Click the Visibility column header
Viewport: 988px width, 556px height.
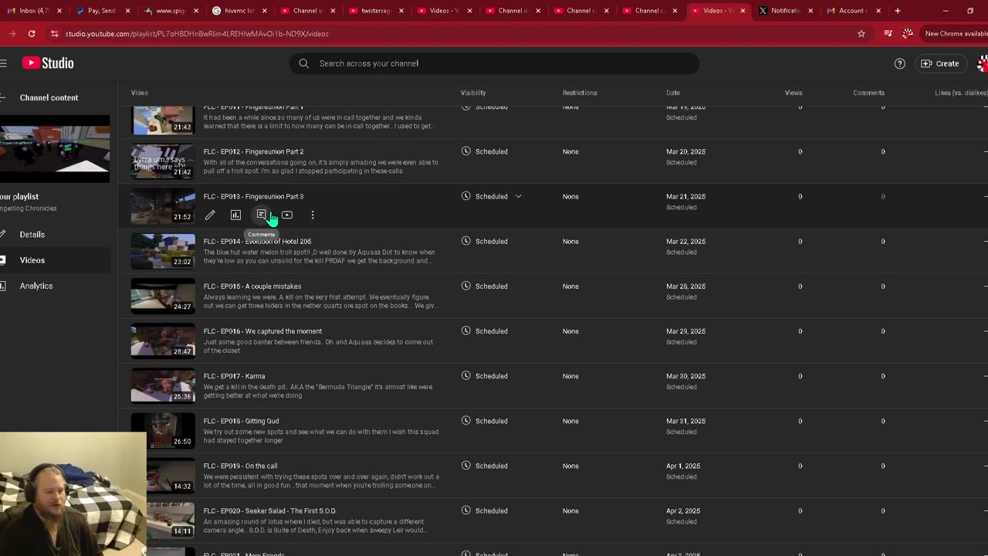tap(473, 93)
